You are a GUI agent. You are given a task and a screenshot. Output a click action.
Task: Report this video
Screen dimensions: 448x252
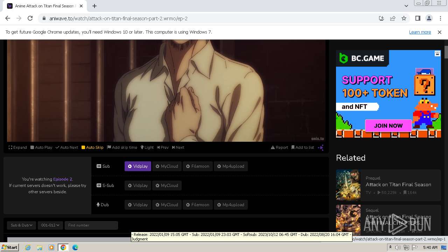(279, 147)
